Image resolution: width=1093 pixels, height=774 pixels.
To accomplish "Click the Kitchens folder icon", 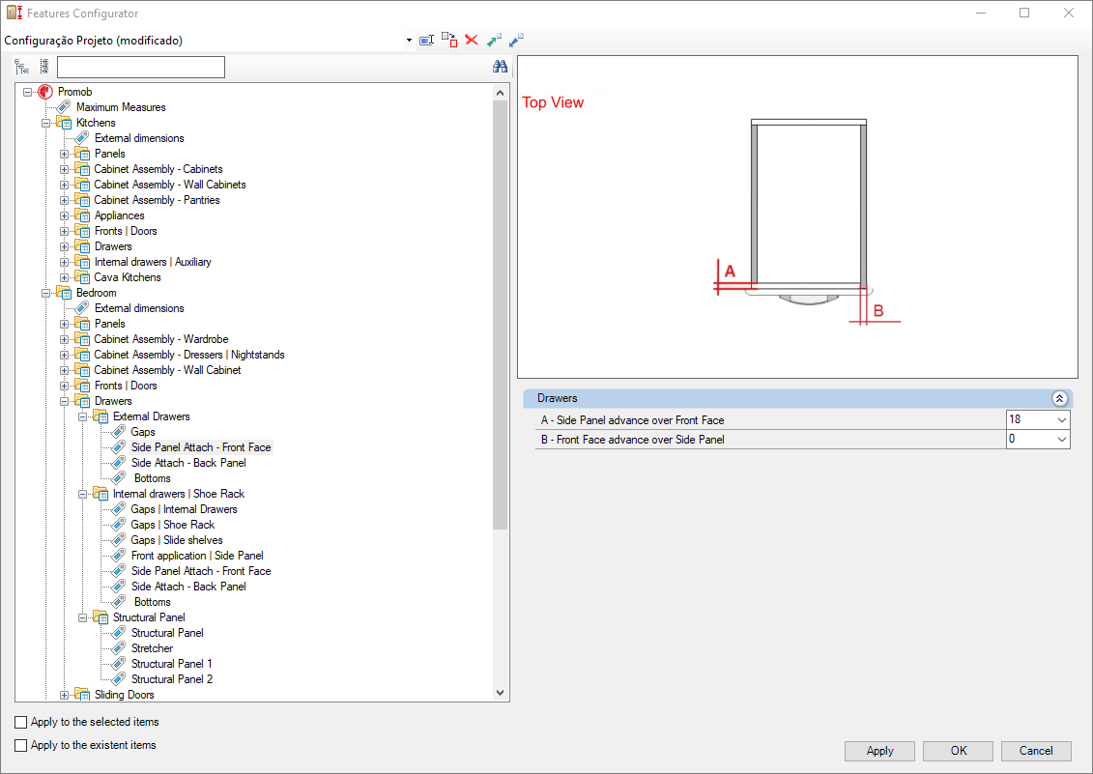I will 64,123.
